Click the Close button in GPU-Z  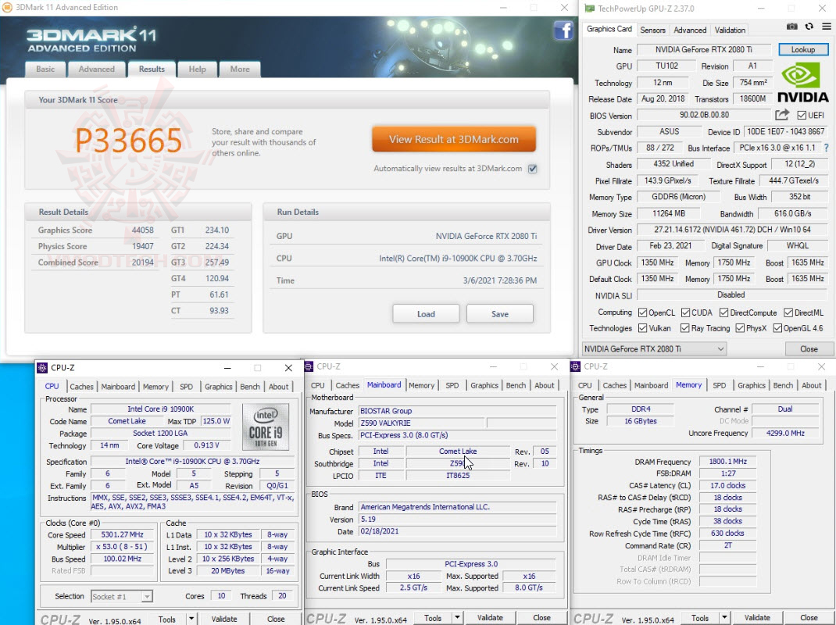[x=809, y=348]
